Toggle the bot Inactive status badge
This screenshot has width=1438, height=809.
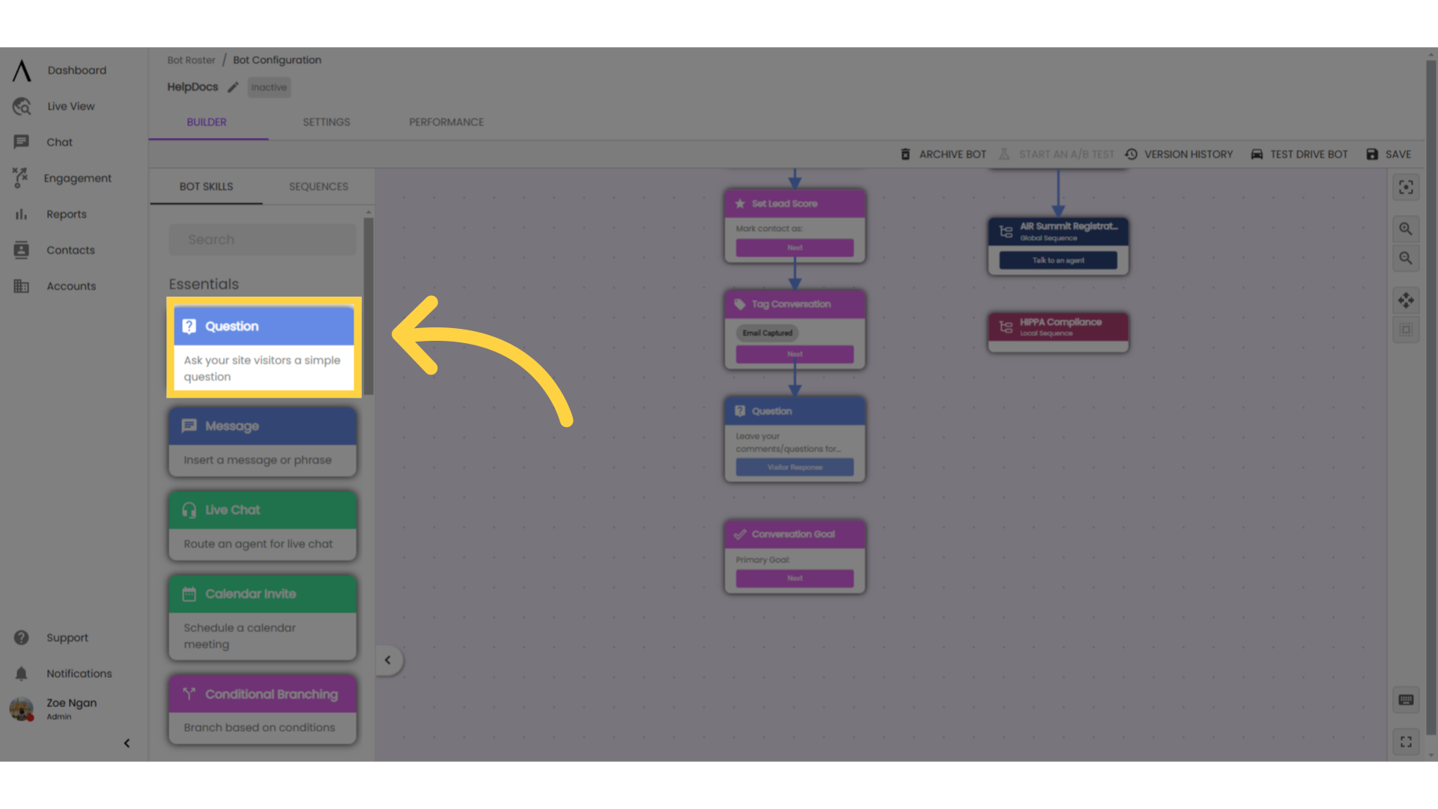click(270, 87)
